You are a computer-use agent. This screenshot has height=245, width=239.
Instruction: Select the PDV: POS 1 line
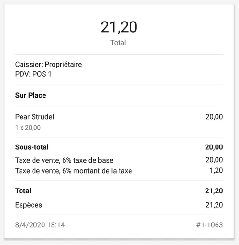(x=33, y=74)
